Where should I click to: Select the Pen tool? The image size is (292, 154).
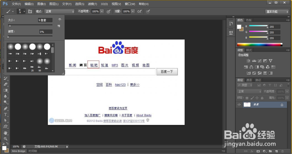point(6,109)
